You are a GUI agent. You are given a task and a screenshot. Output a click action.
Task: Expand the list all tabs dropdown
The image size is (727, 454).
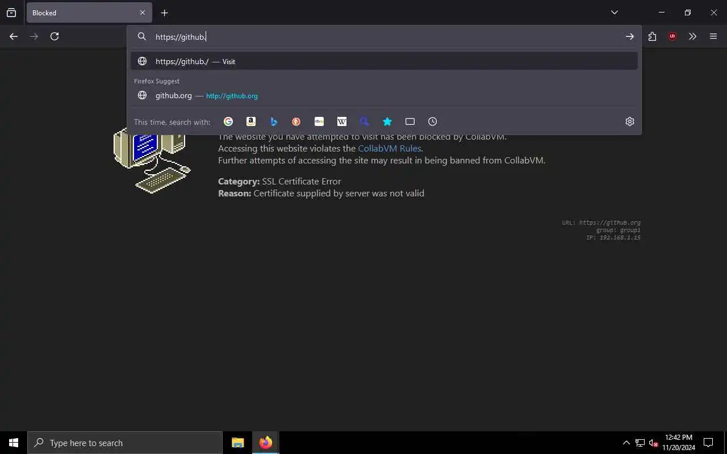pyautogui.click(x=615, y=12)
